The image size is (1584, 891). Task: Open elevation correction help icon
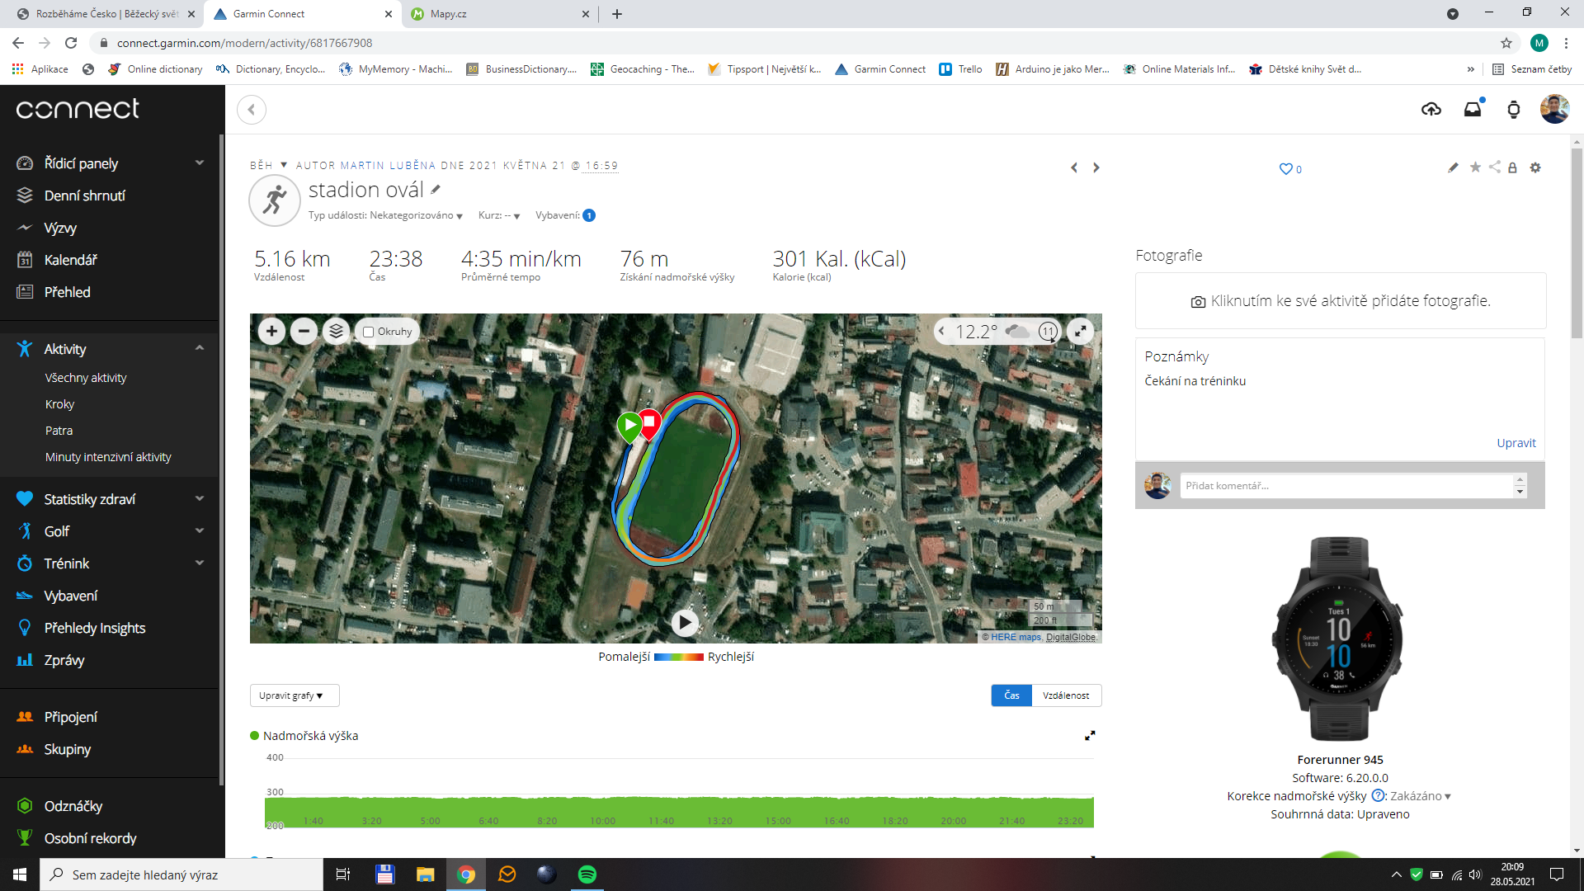1378,796
